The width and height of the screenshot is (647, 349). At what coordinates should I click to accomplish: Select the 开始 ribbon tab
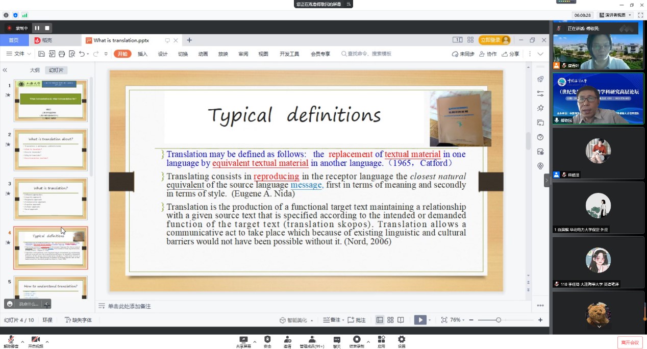(x=122, y=54)
